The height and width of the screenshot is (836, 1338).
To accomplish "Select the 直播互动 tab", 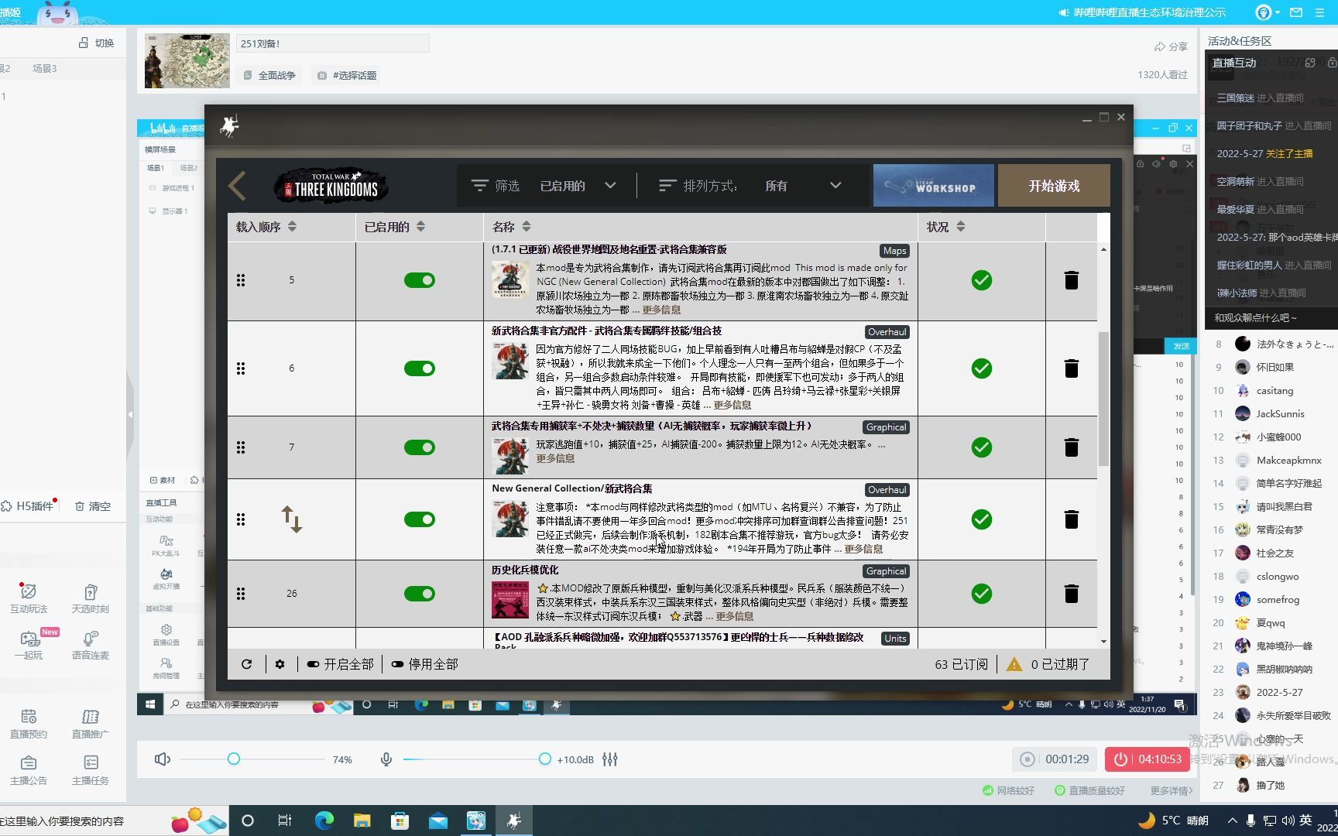I will pyautogui.click(x=1234, y=63).
